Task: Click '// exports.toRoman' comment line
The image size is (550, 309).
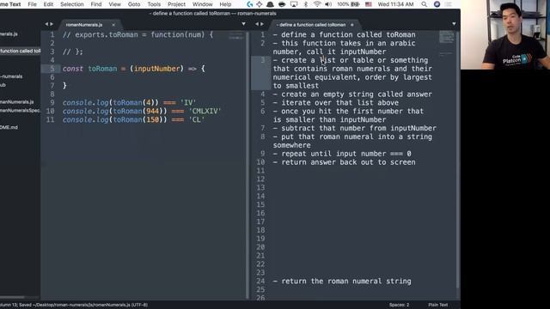Action: [x=137, y=34]
